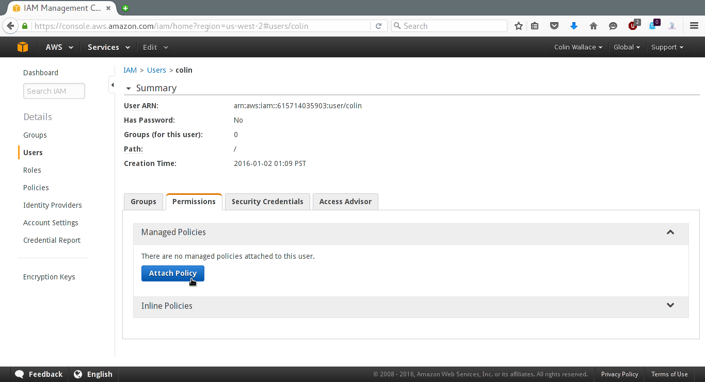This screenshot has width=705, height=382.
Task: Click the Attach Policy button
Action: [173, 273]
